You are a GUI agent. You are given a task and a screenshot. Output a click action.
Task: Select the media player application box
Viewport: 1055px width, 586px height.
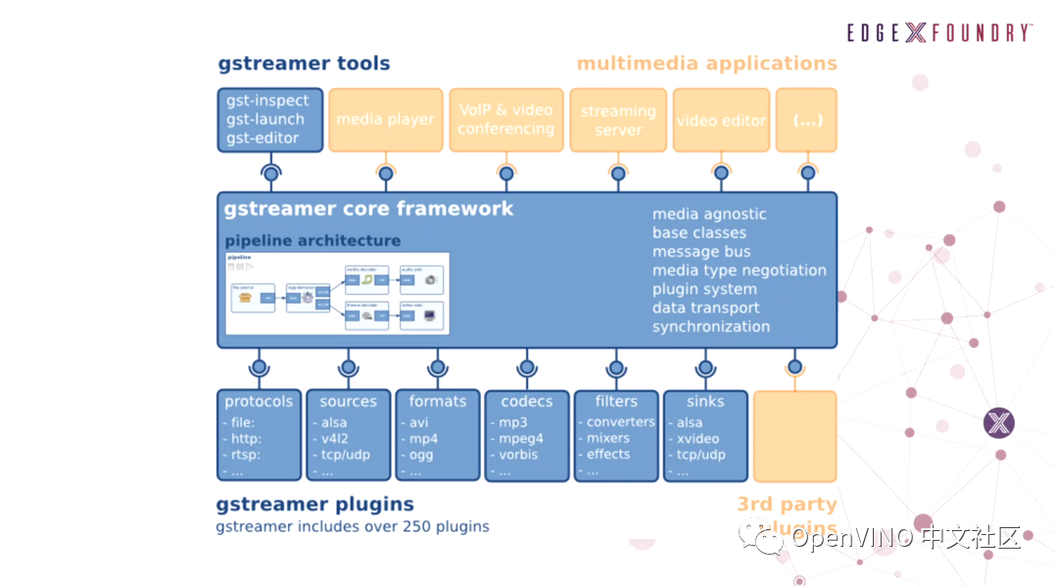pyautogui.click(x=386, y=120)
